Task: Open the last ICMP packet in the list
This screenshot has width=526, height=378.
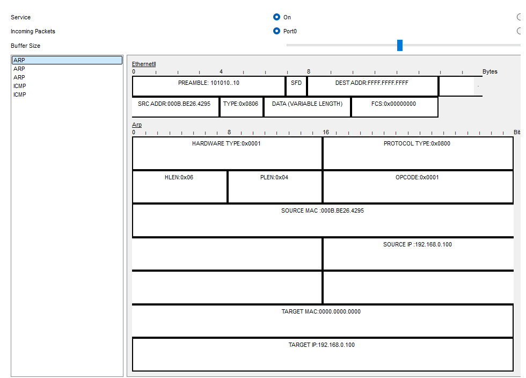Action: (x=20, y=95)
